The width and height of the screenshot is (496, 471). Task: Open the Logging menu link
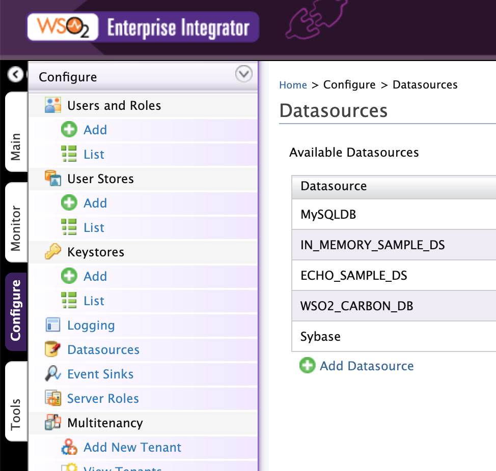coord(91,325)
